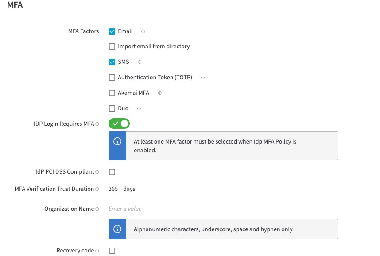The height and width of the screenshot is (256, 380).
Task: Click the info icon next to Duo
Action: [139, 109]
